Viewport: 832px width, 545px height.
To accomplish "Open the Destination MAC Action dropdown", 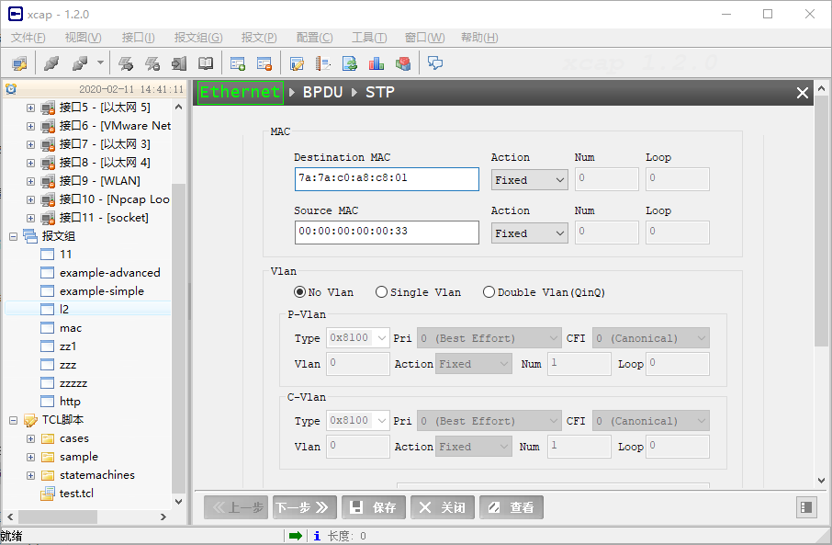I will point(530,180).
